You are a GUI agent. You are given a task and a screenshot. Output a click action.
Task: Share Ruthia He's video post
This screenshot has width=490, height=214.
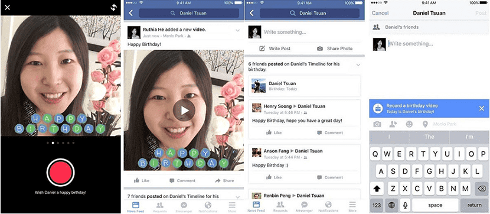click(225, 180)
